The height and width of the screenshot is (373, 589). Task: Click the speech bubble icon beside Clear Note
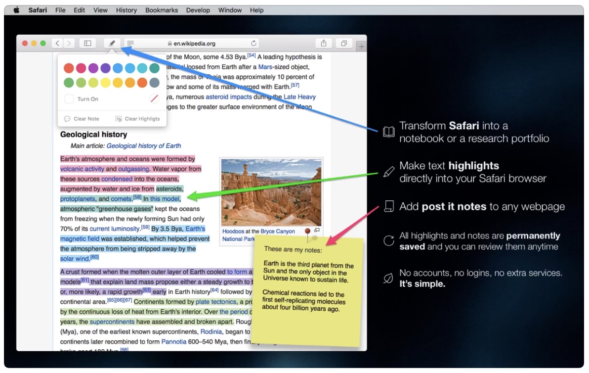click(x=67, y=119)
